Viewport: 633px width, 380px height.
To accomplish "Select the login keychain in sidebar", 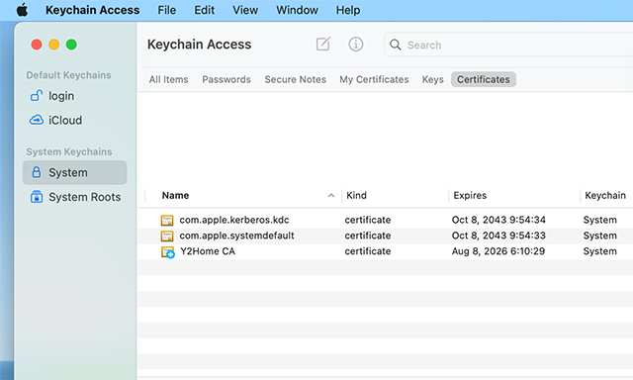I will [x=75, y=96].
